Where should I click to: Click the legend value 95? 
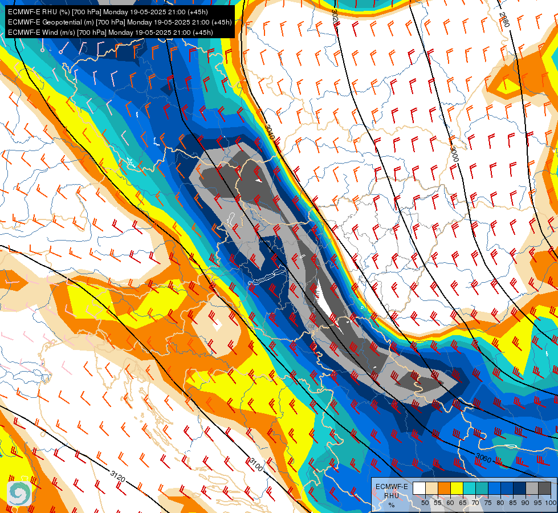tap(538, 503)
